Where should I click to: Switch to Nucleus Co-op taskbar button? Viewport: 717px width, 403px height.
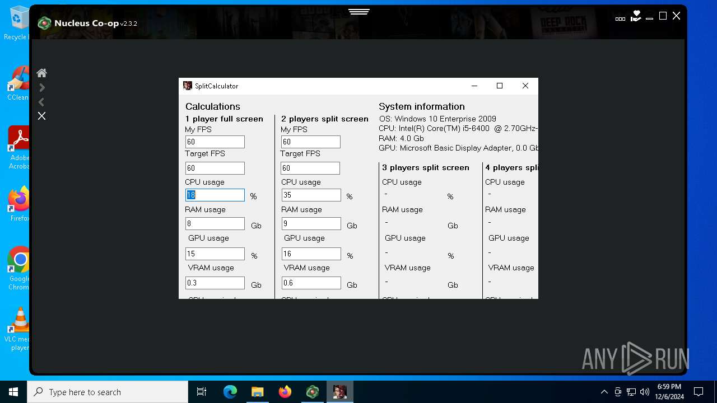[312, 392]
